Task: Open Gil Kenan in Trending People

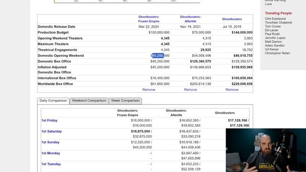Action: coord(272,49)
